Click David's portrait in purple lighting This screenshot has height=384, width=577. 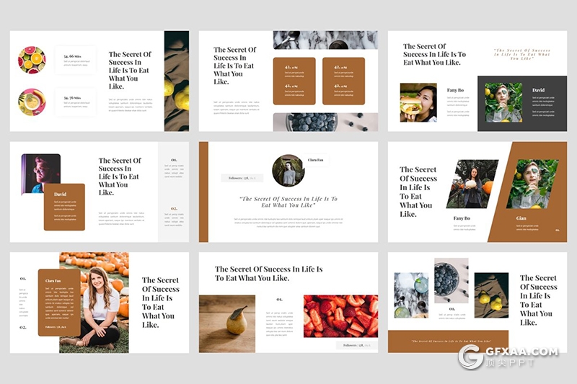coord(40,174)
